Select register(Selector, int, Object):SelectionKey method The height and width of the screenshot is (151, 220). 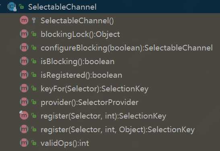[118, 130]
